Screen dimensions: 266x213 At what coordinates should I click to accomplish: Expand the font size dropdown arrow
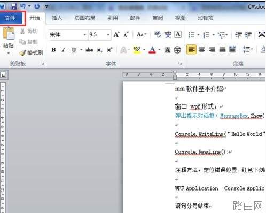pyautogui.click(x=108, y=35)
